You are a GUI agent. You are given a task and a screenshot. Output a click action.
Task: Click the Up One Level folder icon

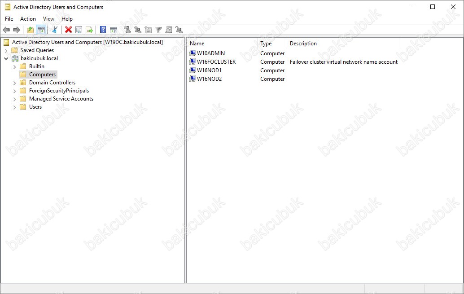click(x=31, y=30)
